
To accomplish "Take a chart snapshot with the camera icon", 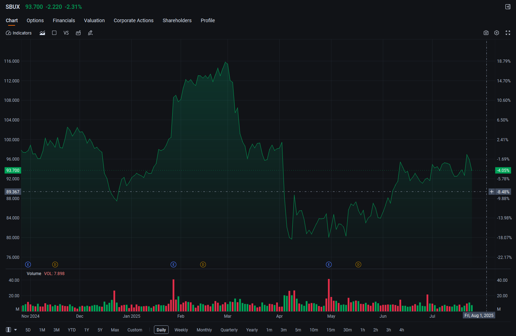I will (x=486, y=33).
